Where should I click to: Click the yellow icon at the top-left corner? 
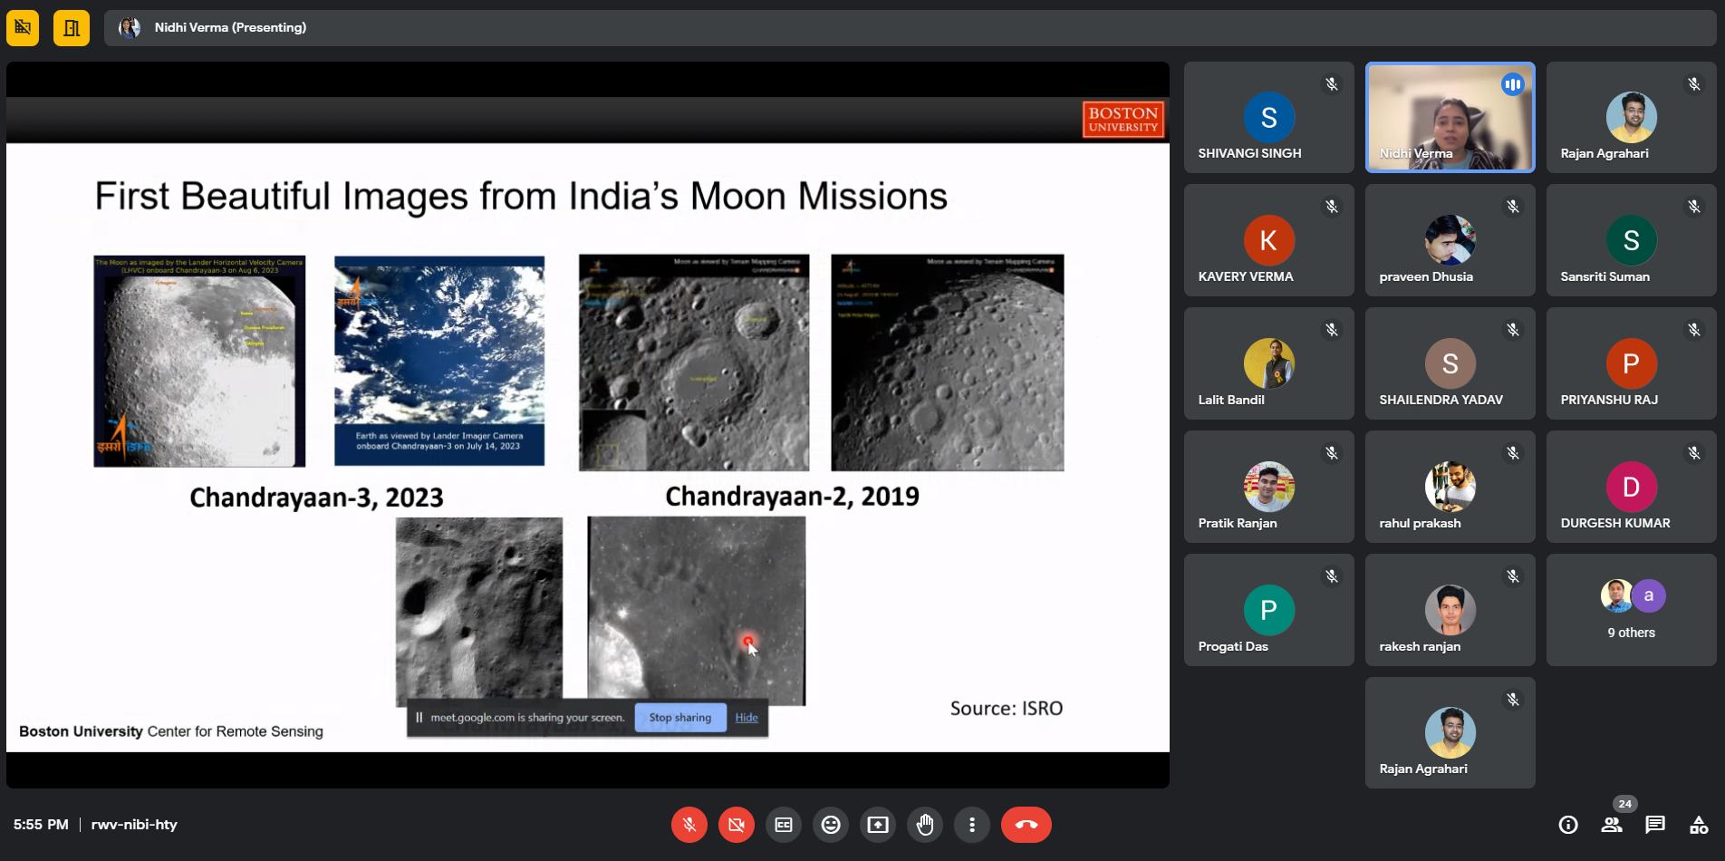(23, 28)
